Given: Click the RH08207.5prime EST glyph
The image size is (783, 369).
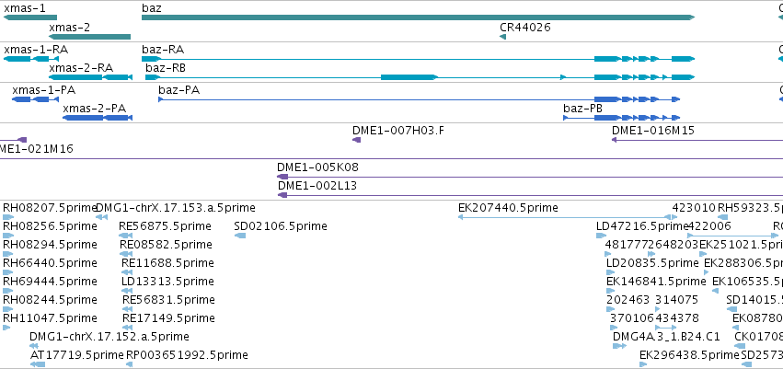Looking at the screenshot, I should (x=8, y=217).
